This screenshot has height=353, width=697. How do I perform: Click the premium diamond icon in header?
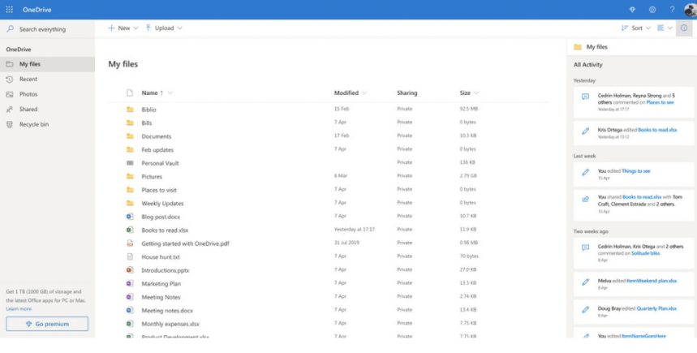(633, 10)
